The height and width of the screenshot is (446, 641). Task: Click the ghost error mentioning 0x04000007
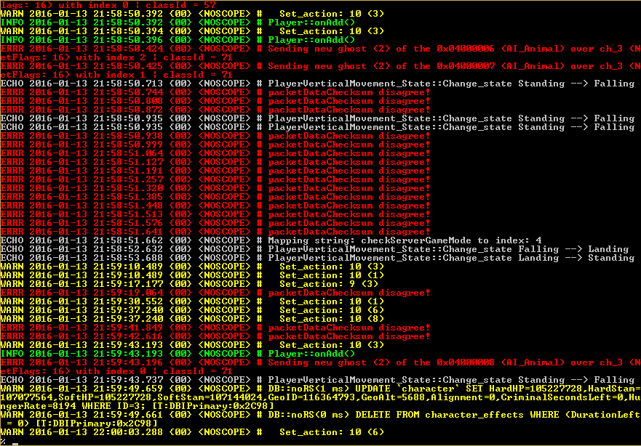[320, 66]
